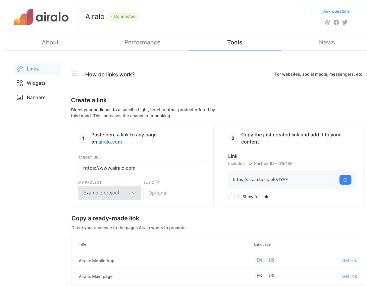Click the Ask question button
This screenshot has width=367, height=286.
pos(336,11)
